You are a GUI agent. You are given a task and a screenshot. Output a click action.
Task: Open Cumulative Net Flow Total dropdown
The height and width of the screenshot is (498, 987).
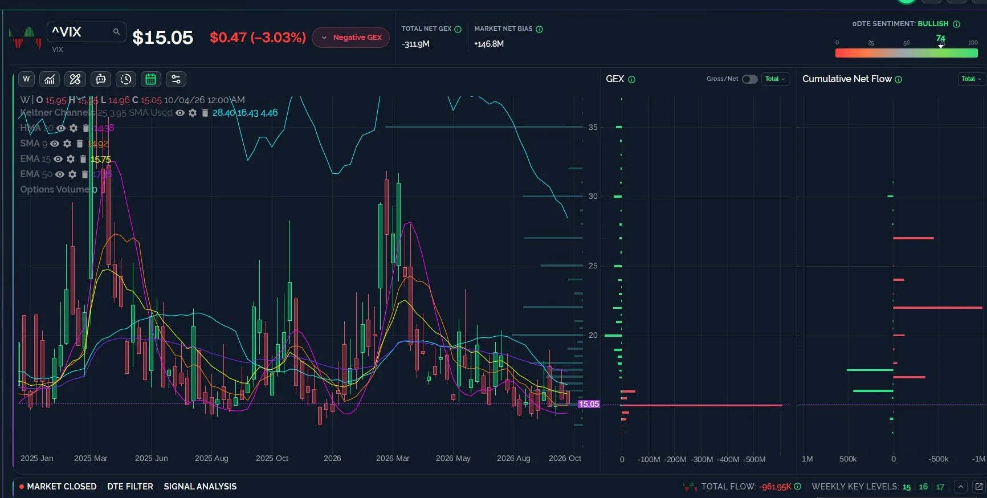[972, 79]
